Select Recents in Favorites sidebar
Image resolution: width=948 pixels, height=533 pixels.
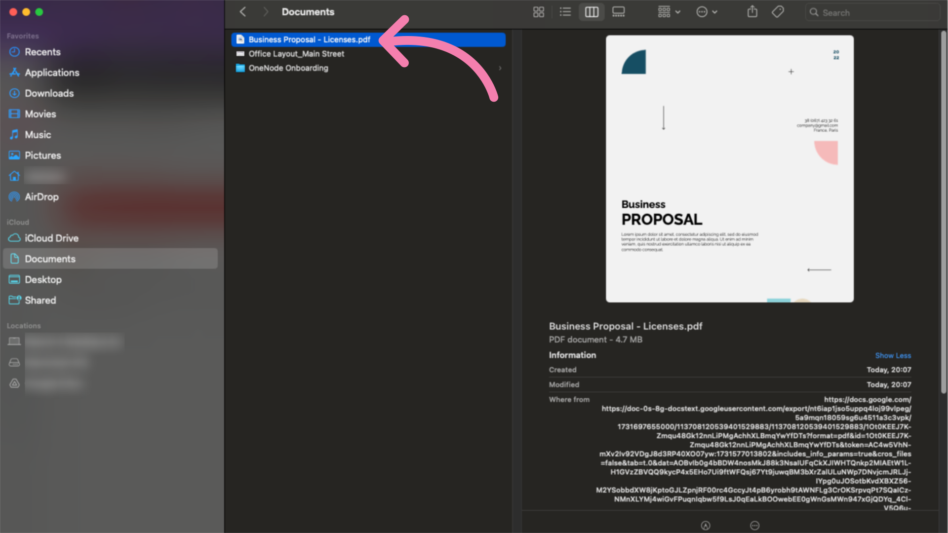[x=42, y=51]
